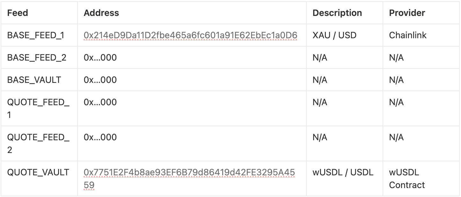Click the Feed column header
The height and width of the screenshot is (197, 461).
click(18, 13)
